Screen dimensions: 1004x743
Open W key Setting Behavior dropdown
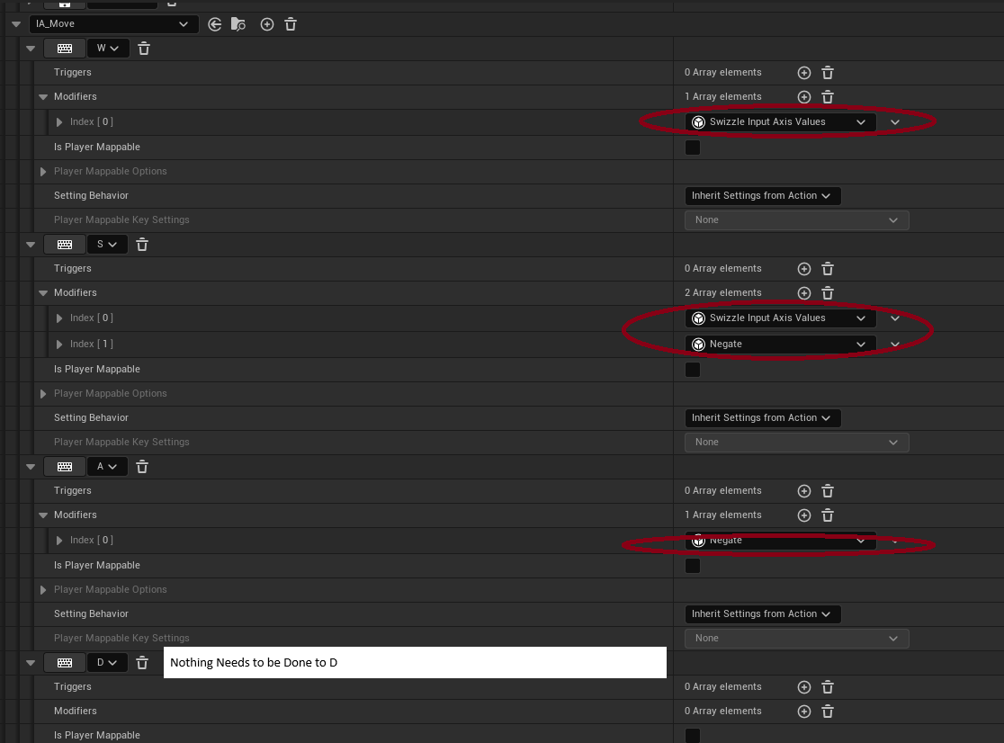click(763, 196)
